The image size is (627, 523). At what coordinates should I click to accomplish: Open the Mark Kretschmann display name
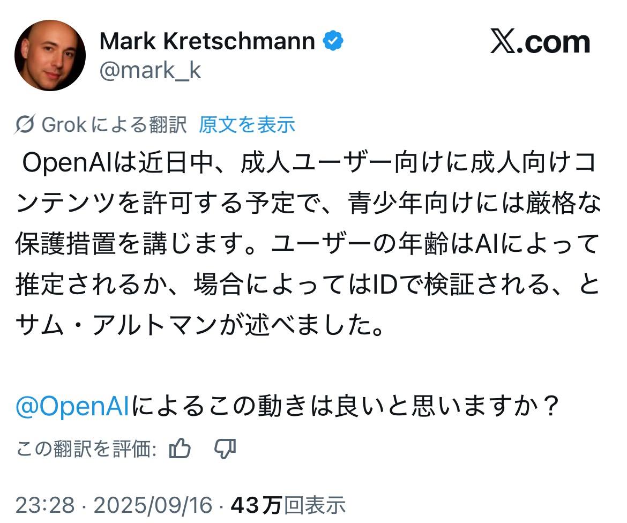click(207, 42)
